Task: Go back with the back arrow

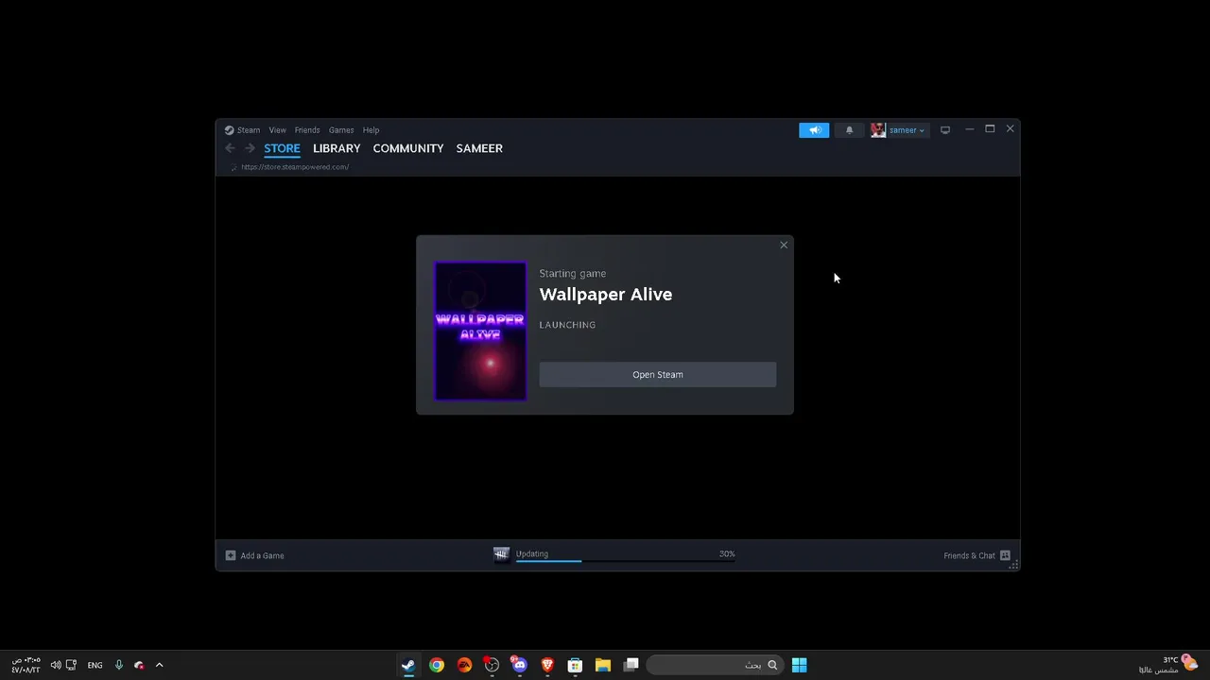Action: 230,148
